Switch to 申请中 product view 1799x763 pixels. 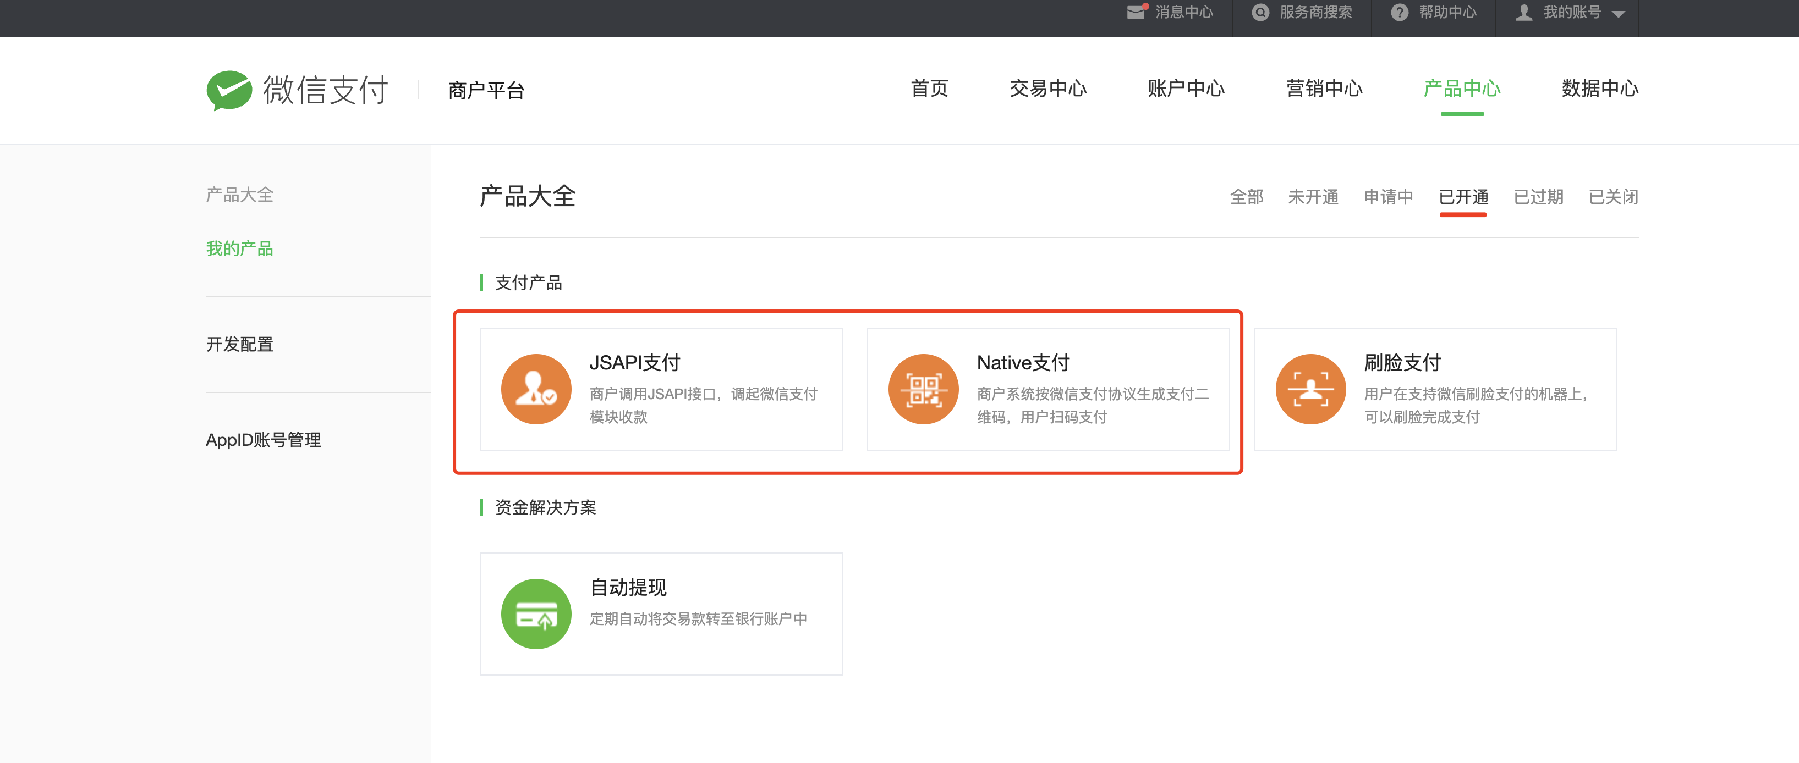1389,197
